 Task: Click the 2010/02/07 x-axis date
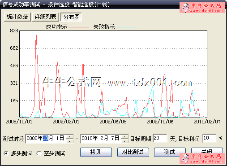(207, 122)
